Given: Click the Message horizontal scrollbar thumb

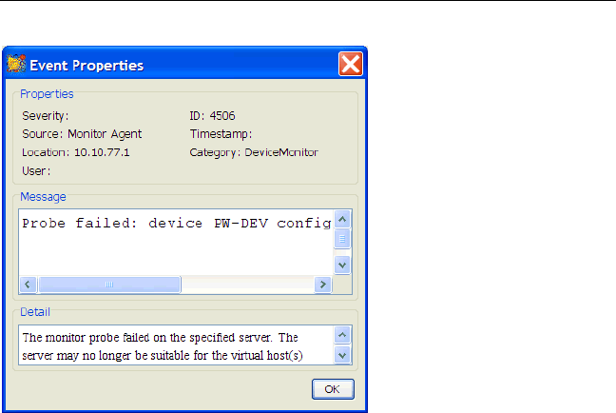Looking at the screenshot, I should [x=109, y=285].
